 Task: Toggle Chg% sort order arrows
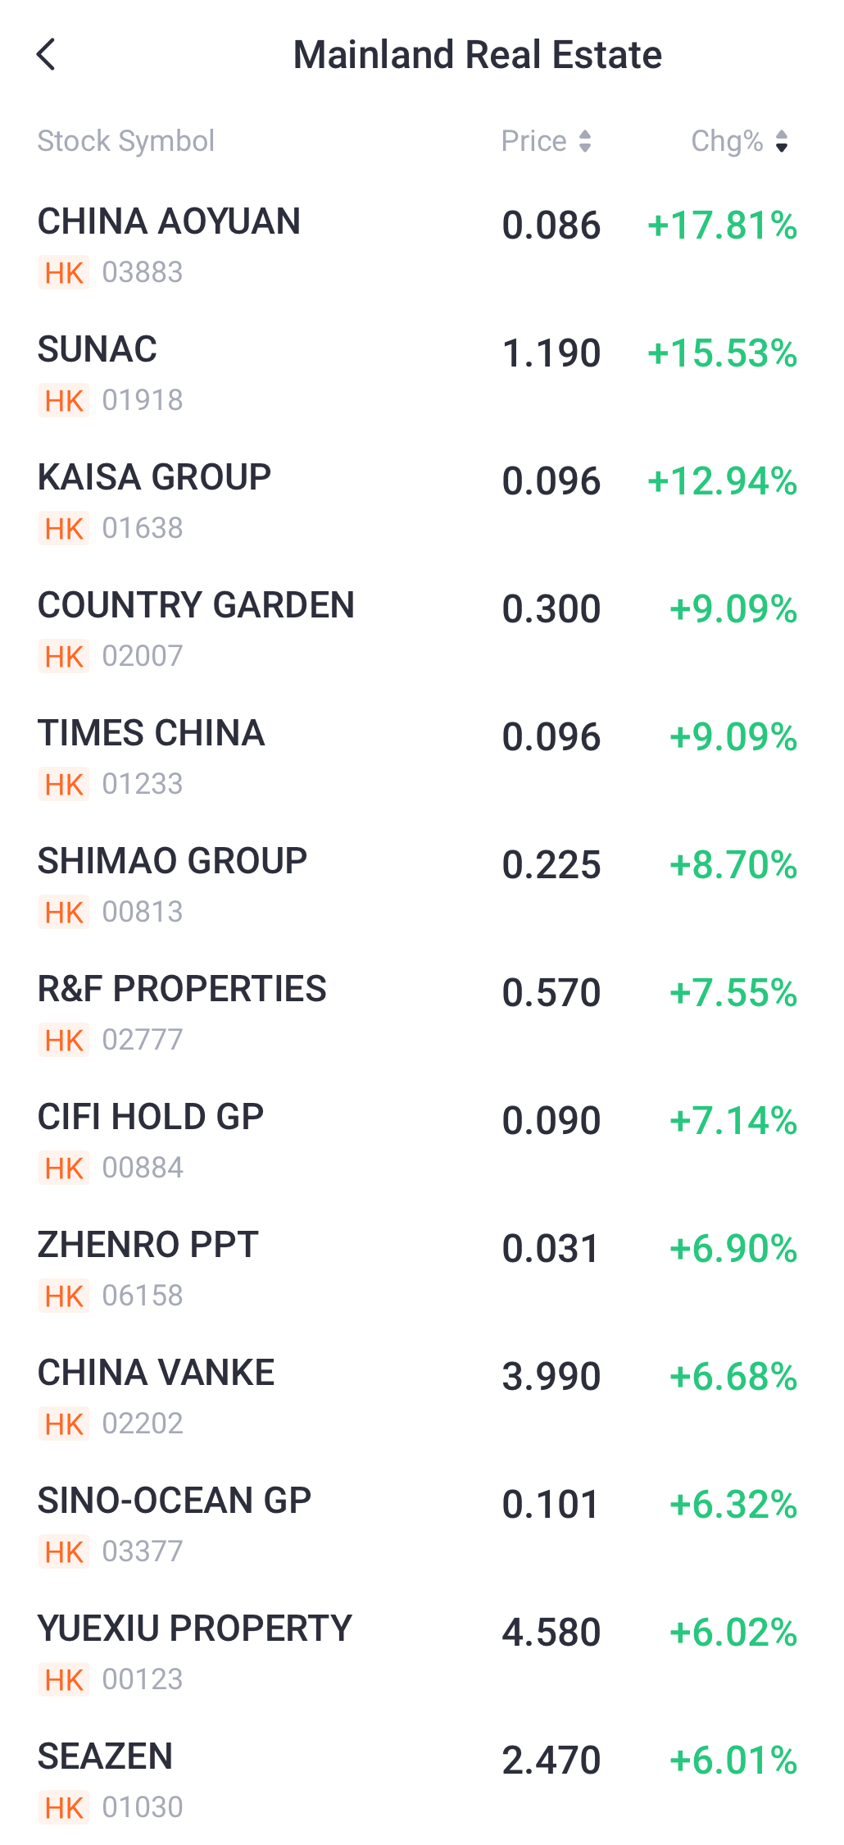[x=782, y=141]
